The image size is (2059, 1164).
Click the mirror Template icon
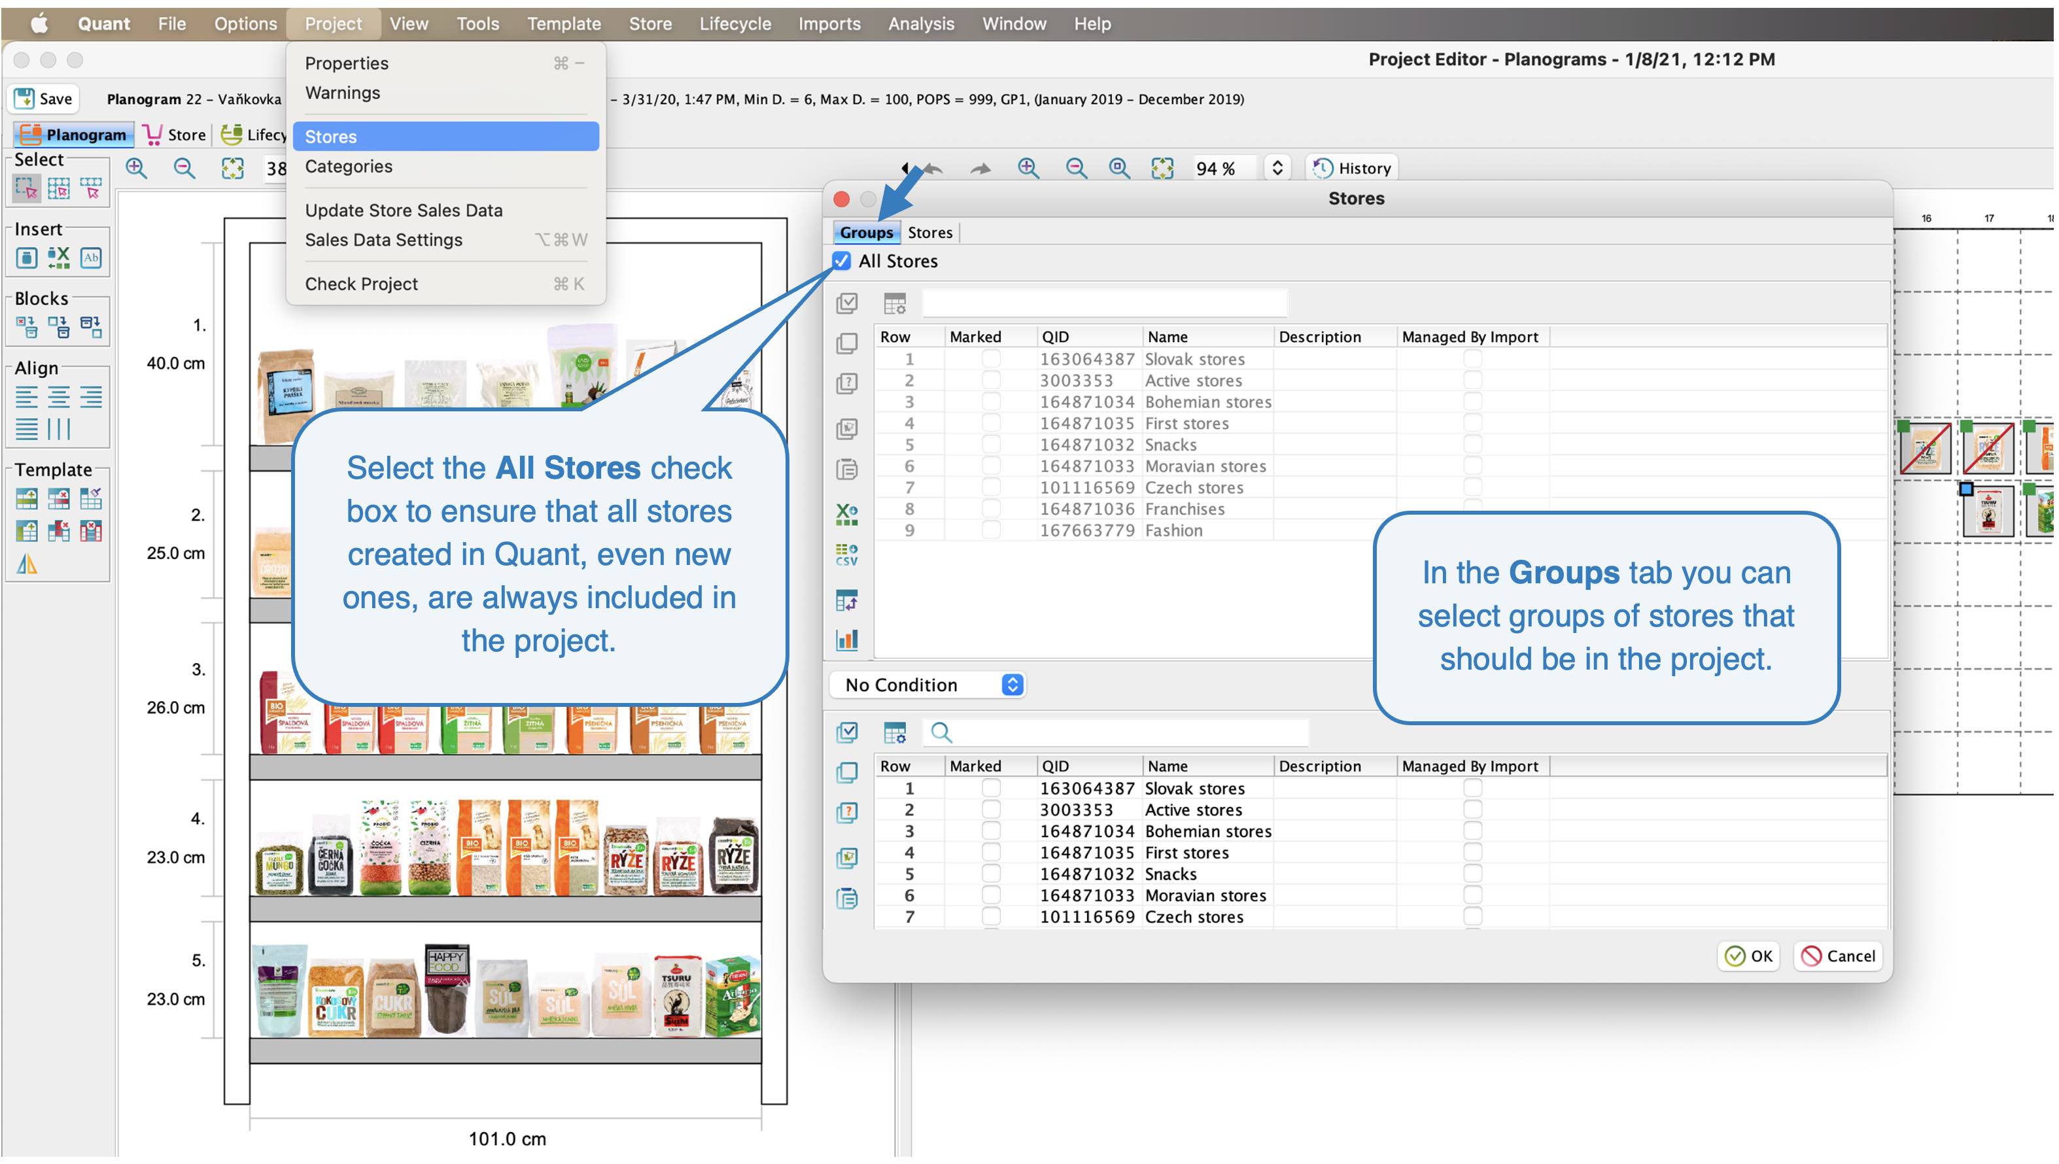[x=26, y=564]
